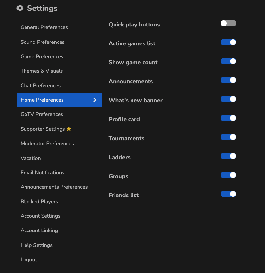Image resolution: width=265 pixels, height=273 pixels.
Task: Disable the What's new banner toggle
Action: [228, 99]
